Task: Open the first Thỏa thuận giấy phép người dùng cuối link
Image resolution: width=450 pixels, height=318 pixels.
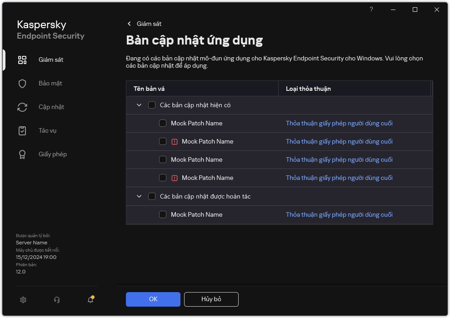Action: coord(339,124)
